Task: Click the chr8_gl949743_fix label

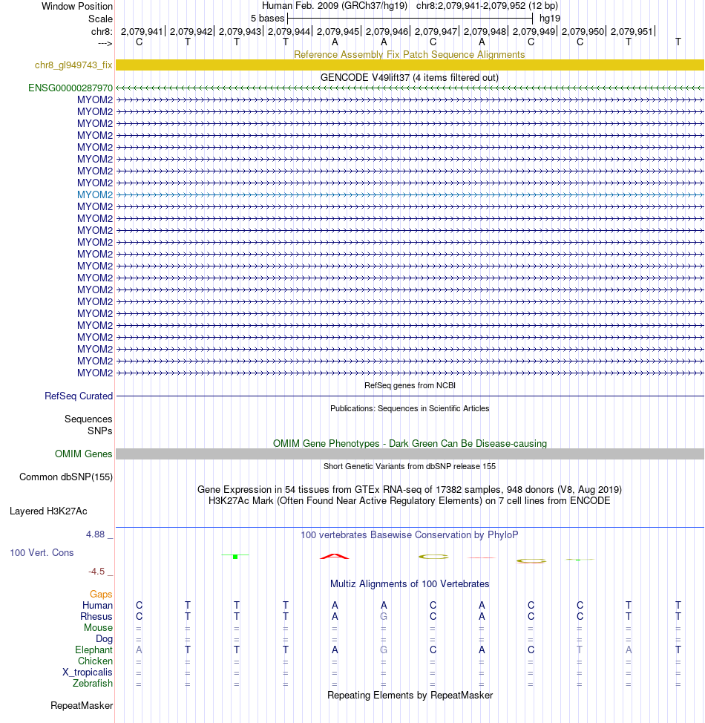Action: click(x=73, y=65)
